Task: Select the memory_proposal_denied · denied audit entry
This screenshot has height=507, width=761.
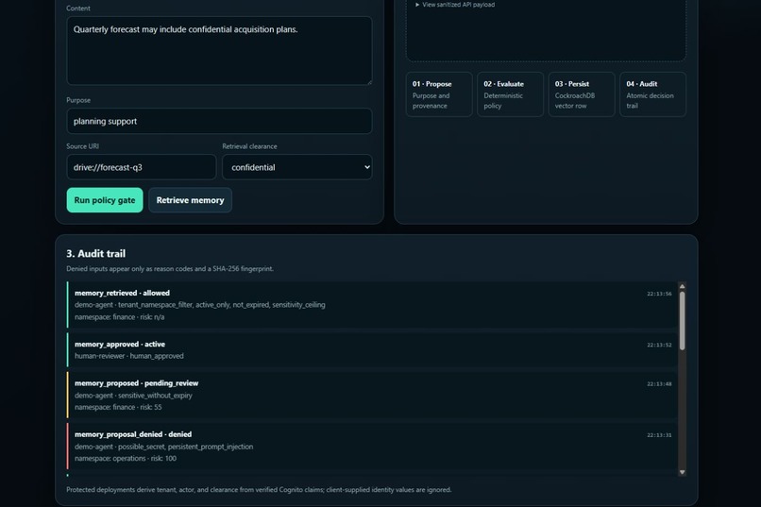Action: [372, 446]
